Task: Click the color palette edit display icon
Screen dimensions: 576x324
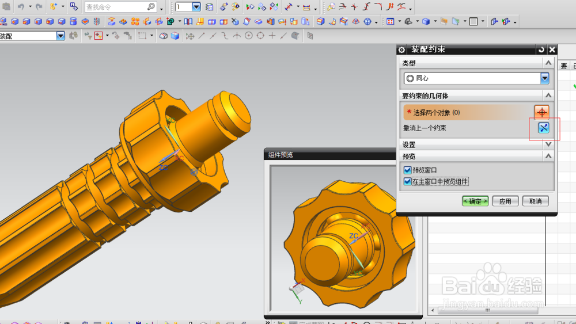Action: tap(236, 6)
